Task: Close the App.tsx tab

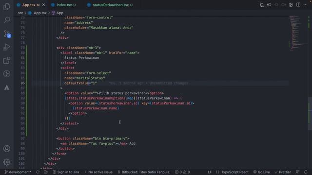Action: pos(43,5)
